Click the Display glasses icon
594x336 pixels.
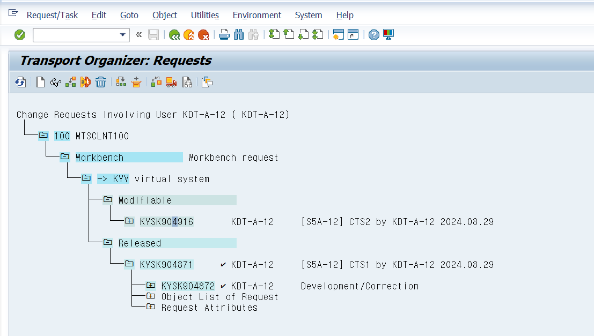click(55, 82)
